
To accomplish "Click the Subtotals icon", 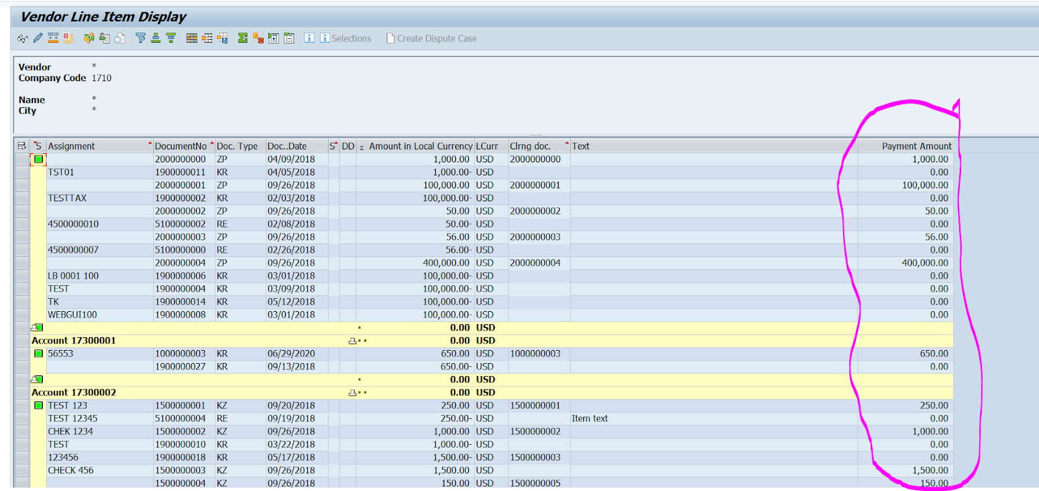I will point(258,38).
